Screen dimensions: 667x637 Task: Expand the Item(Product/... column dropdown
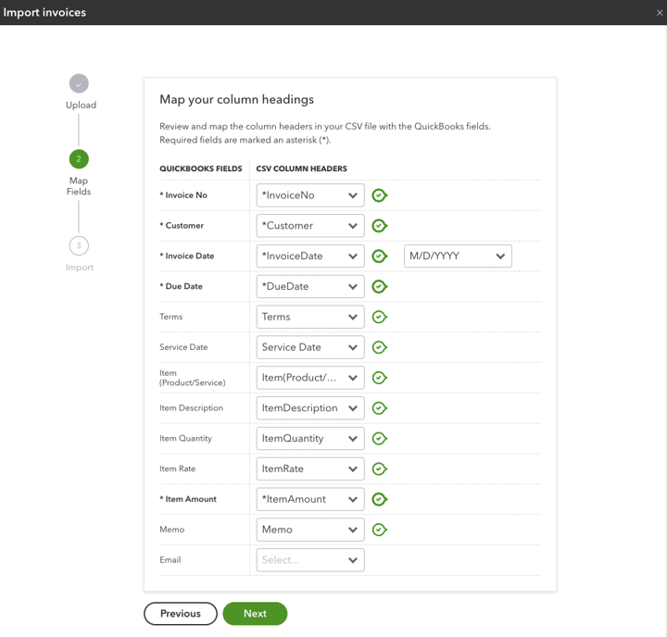310,378
